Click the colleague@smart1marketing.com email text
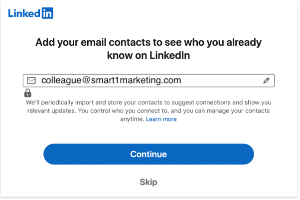The height and width of the screenshot is (200, 300). click(111, 80)
